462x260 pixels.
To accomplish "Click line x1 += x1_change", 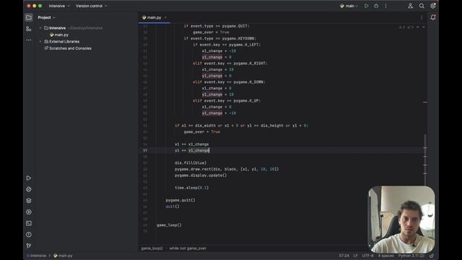I will pyautogui.click(x=191, y=144).
